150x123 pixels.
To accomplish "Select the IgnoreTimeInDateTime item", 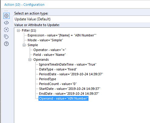I will (68, 64).
